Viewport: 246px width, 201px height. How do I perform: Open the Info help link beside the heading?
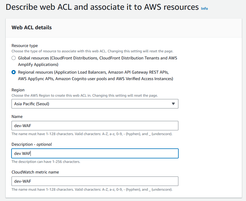pyautogui.click(x=204, y=9)
